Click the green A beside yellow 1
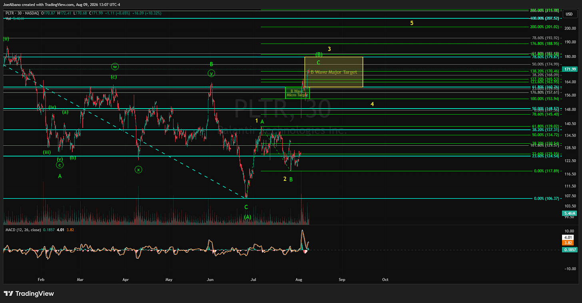The width and height of the screenshot is (582, 303). pos(262,121)
